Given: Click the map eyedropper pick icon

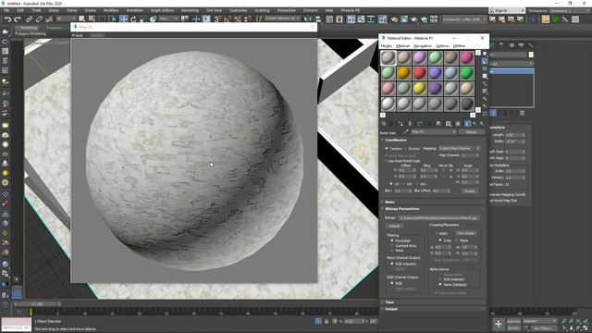Looking at the screenshot, I should point(405,132).
